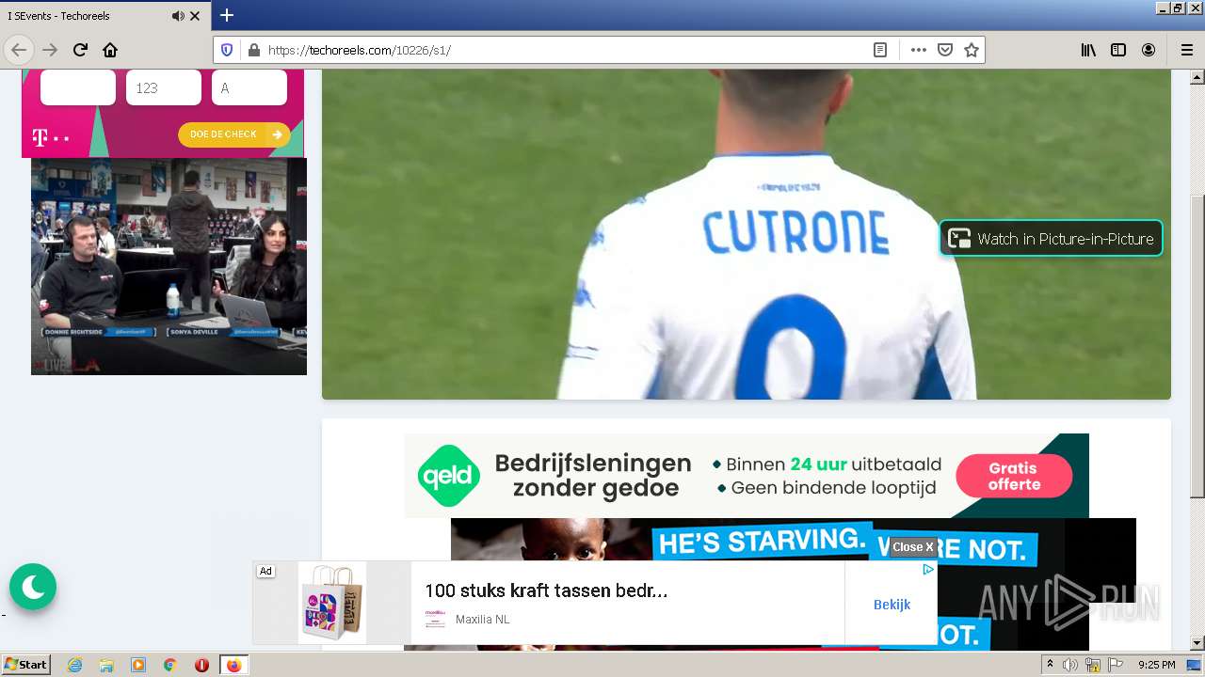Go back to previous page

coord(19,50)
